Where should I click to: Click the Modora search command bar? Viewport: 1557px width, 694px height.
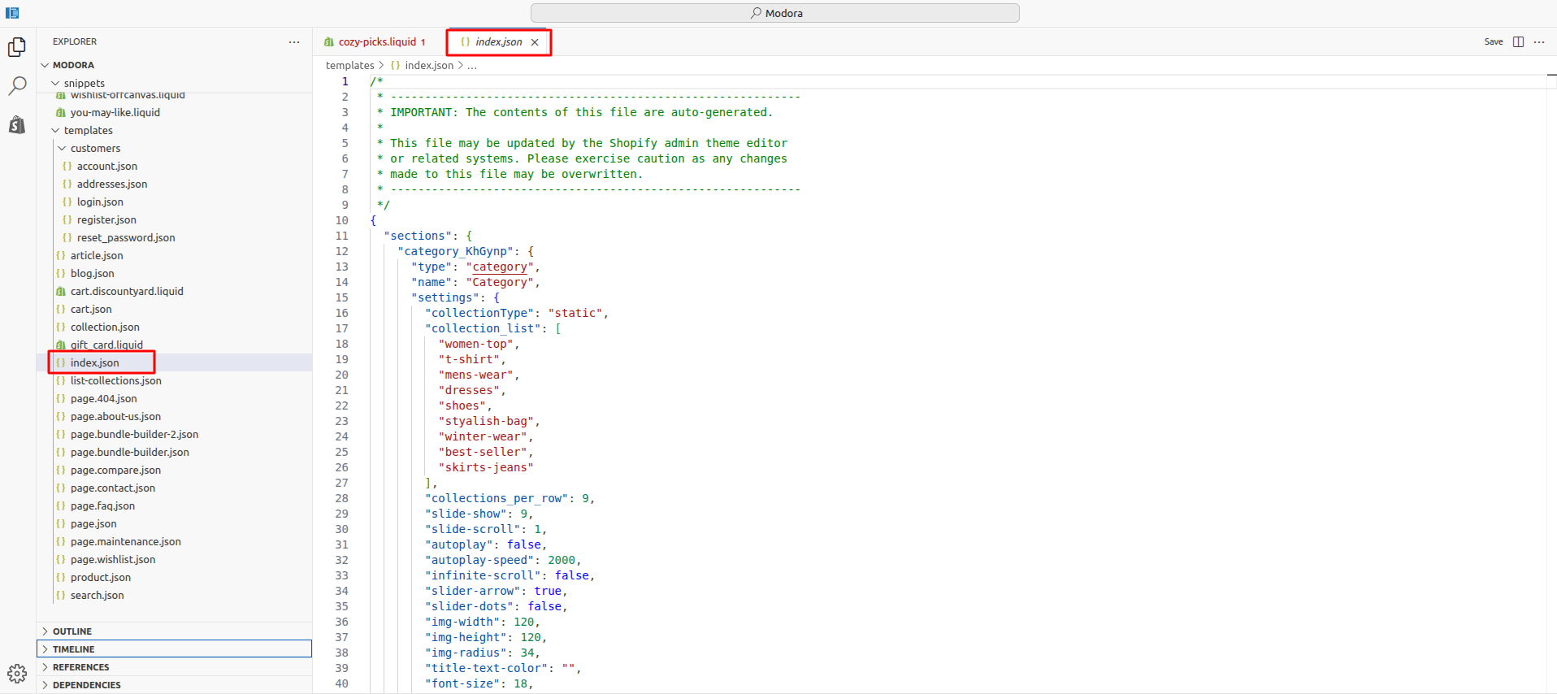tap(774, 13)
